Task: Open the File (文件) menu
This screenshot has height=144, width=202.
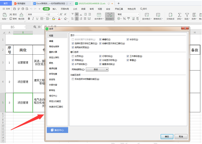Action: (x=6, y=9)
